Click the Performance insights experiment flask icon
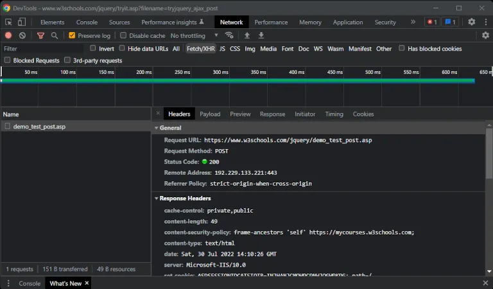Viewport: 493px width, 289px height. [x=202, y=22]
